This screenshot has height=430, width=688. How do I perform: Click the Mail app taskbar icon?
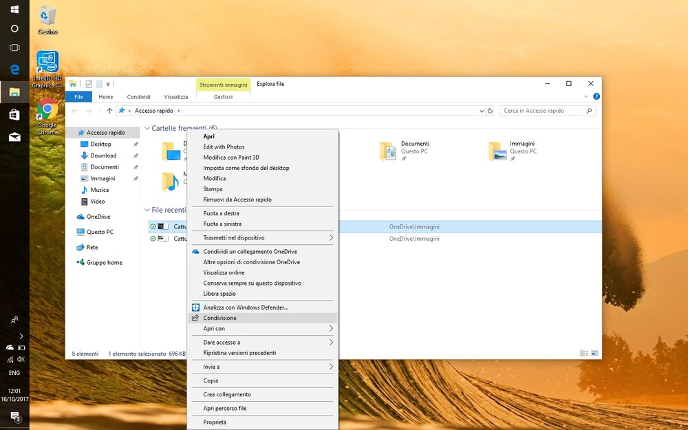pyautogui.click(x=14, y=137)
